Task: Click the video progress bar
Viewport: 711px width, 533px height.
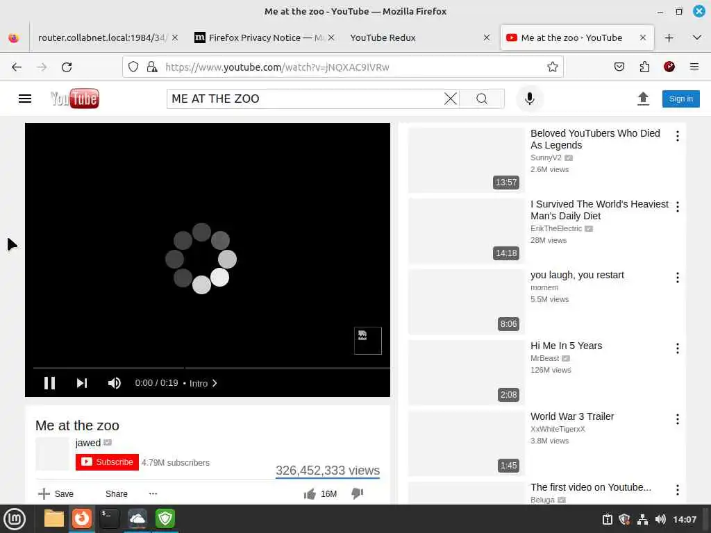Action: tap(211, 368)
